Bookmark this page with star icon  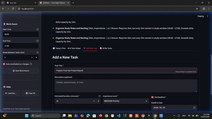(197, 9)
